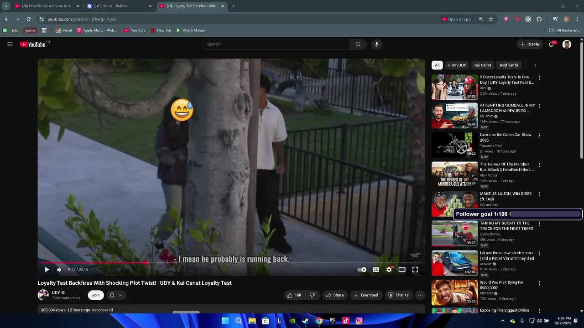Open the Chrome three-dot menu
This screenshot has width=584, height=328.
(577, 19)
